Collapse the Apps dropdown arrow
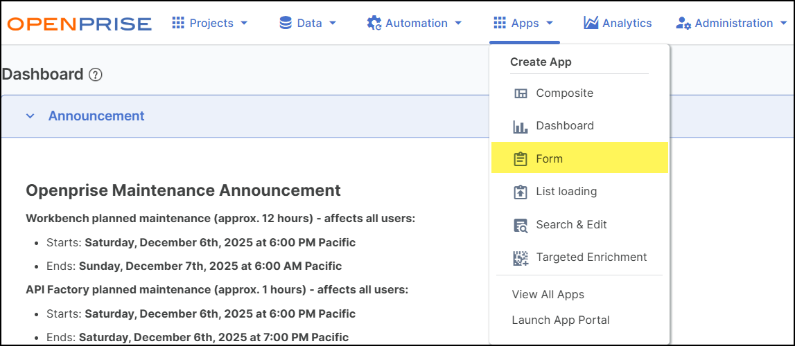Screen dimensions: 795x346 (549, 24)
